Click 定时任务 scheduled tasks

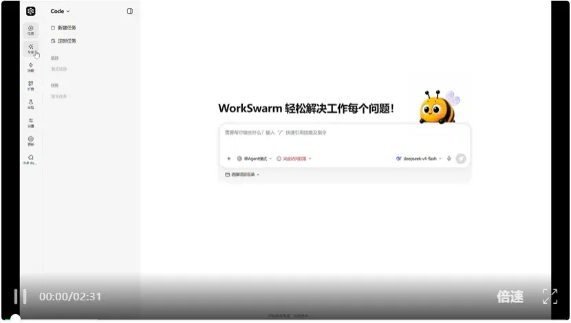point(63,41)
